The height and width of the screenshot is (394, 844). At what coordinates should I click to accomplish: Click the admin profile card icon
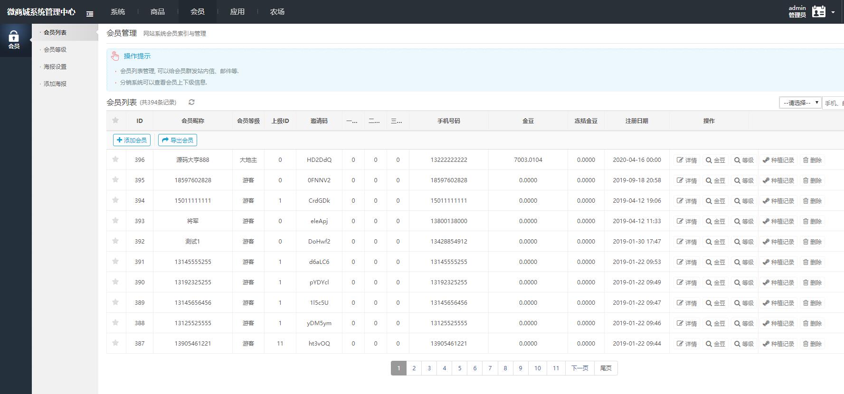click(x=819, y=12)
